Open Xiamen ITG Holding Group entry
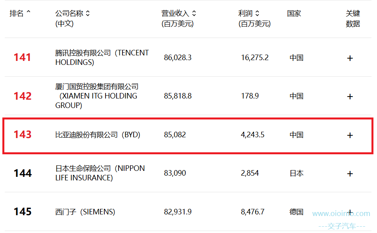Viewport: 377px width, 233px height. (97, 96)
